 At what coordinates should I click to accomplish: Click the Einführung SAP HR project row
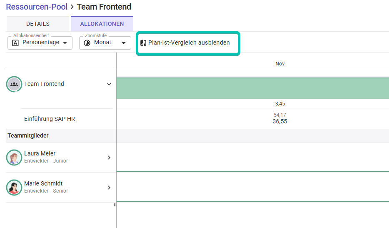50,119
